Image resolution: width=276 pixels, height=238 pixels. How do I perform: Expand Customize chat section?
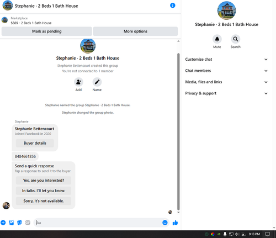click(x=226, y=59)
